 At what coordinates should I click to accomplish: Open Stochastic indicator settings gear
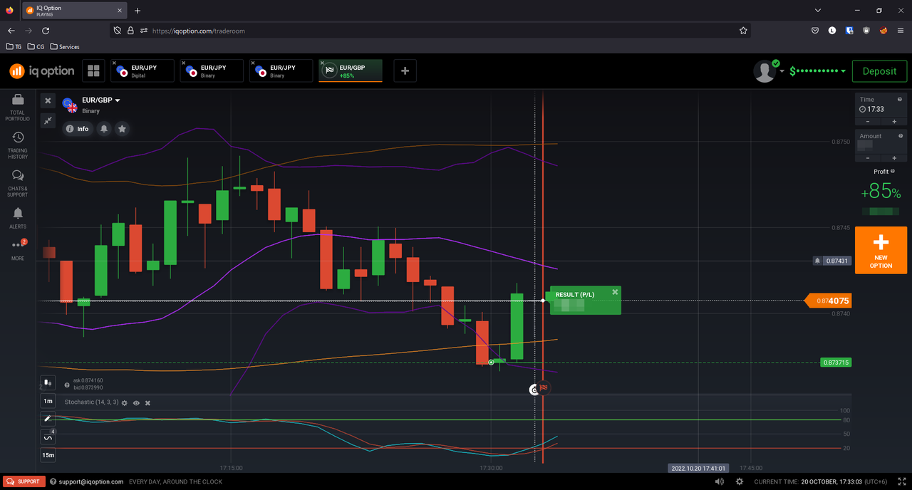coord(125,403)
